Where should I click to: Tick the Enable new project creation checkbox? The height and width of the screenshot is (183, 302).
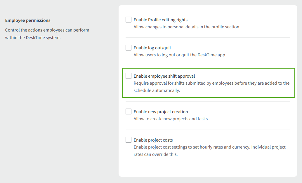tap(129, 111)
